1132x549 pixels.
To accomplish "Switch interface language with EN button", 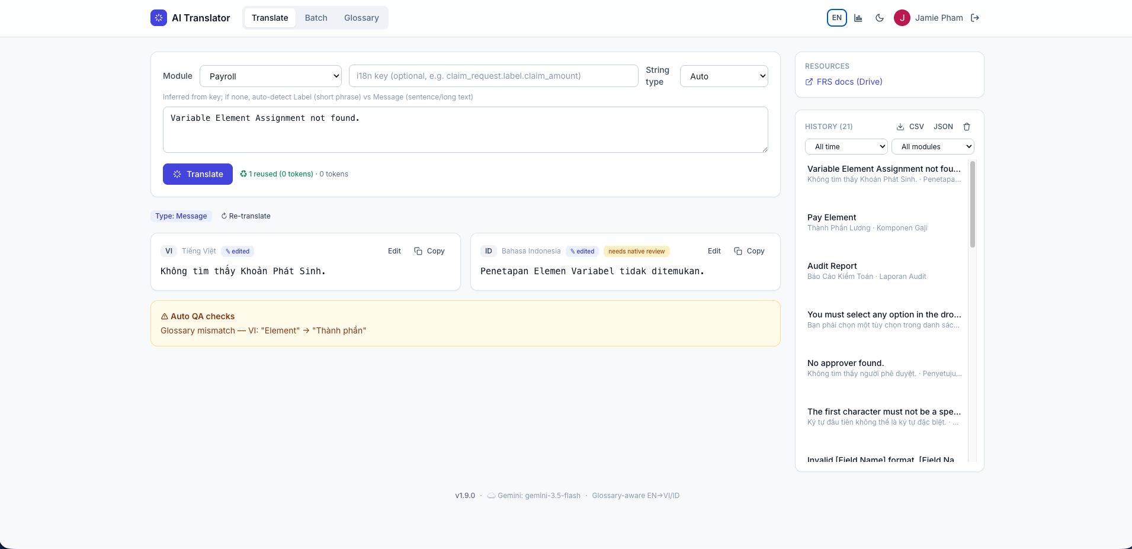I will [837, 18].
